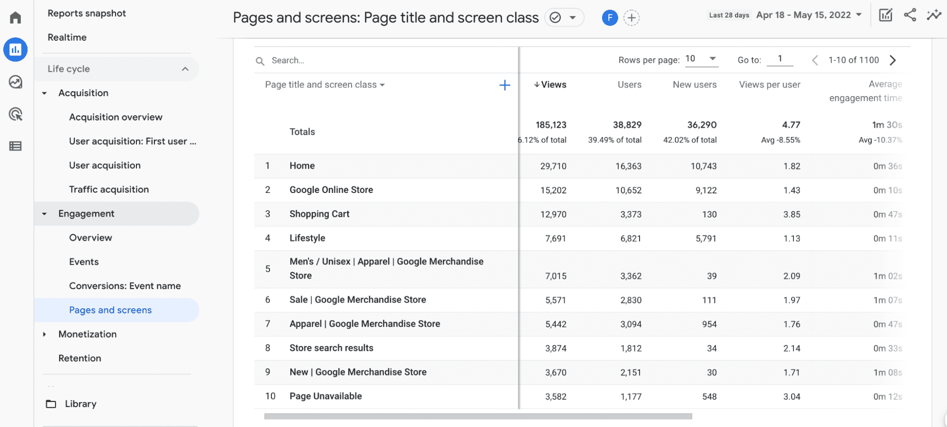Open the Explore icon in left rail
Viewport: 947px width, 427px height.
16,82
